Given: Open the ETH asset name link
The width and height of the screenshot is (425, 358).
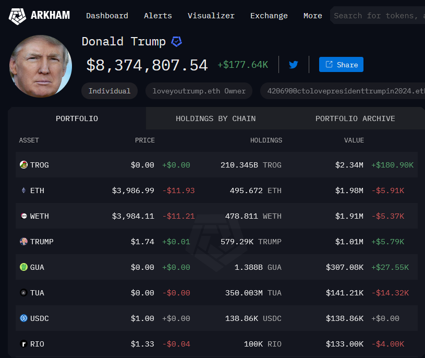Looking at the screenshot, I should pos(37,190).
